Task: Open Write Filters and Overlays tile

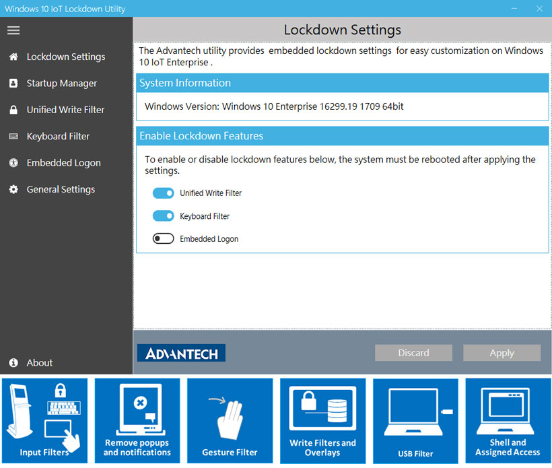Action: [323, 421]
